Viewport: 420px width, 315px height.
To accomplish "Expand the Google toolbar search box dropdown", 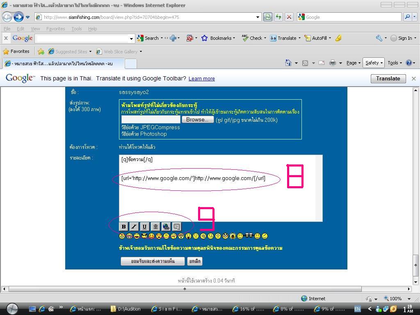I will (x=131, y=39).
